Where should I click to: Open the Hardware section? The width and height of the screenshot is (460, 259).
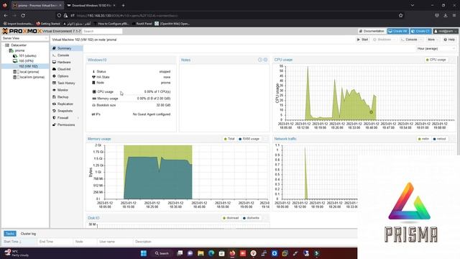click(x=67, y=63)
